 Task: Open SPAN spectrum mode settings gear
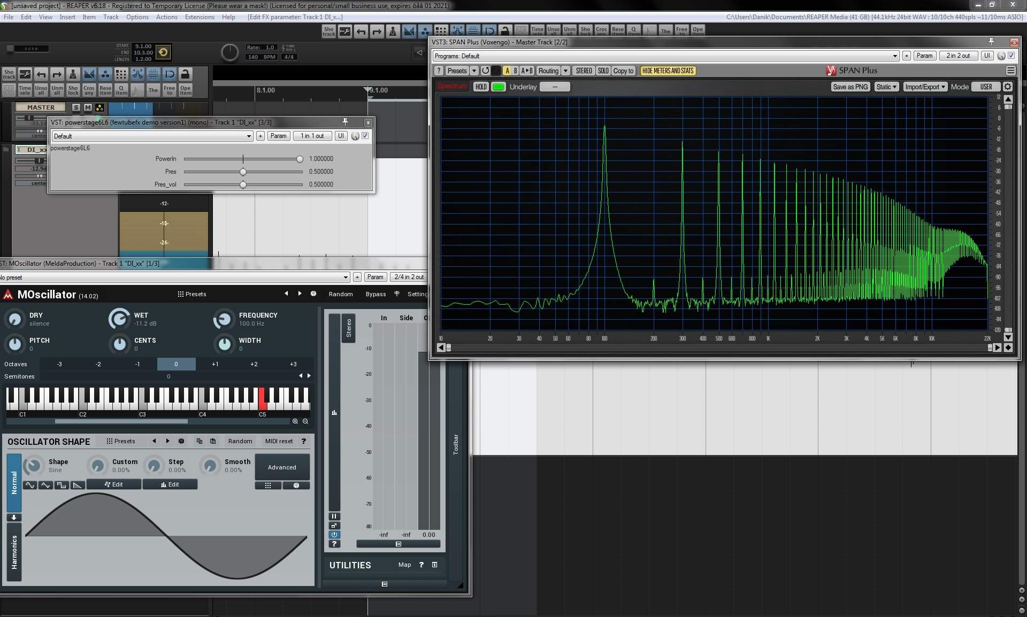point(1008,87)
